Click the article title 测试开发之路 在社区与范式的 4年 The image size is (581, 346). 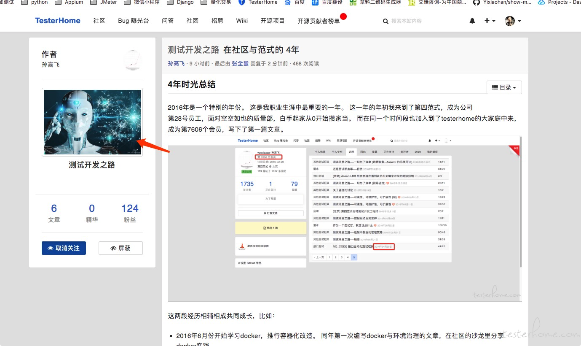tap(233, 50)
